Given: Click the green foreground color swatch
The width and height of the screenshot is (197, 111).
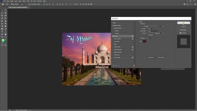Looking at the screenshot, I should 3,40.
